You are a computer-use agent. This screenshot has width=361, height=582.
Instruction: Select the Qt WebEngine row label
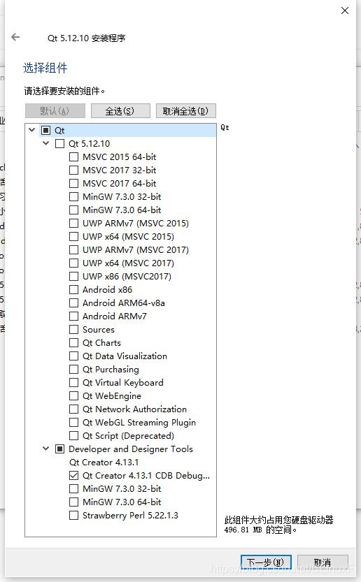point(112,396)
